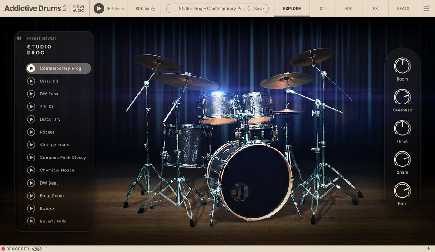Click the Recorder record dot at bottom left
Viewport: 435px width, 252px height.
3,249
